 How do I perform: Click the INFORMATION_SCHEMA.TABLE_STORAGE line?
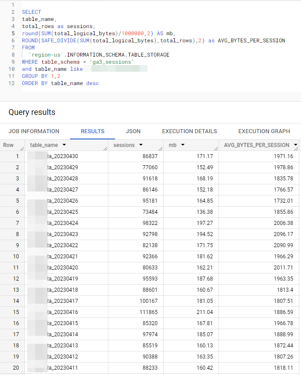(x=99, y=55)
